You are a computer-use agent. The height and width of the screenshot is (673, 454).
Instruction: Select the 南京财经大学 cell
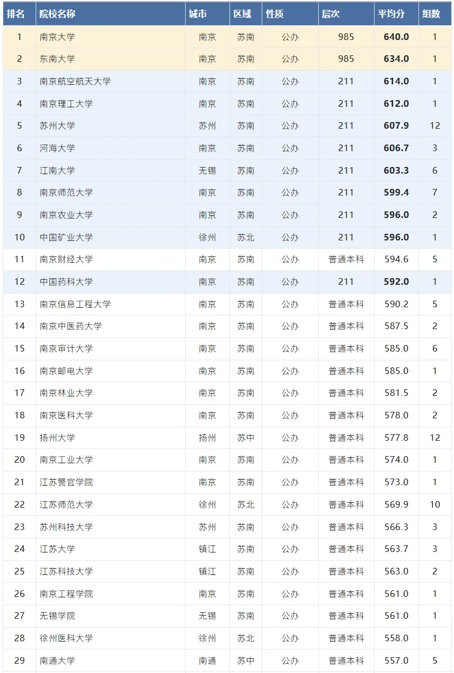pyautogui.click(x=110, y=260)
